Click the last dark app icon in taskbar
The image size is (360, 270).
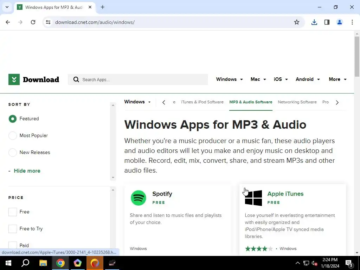coord(112,263)
